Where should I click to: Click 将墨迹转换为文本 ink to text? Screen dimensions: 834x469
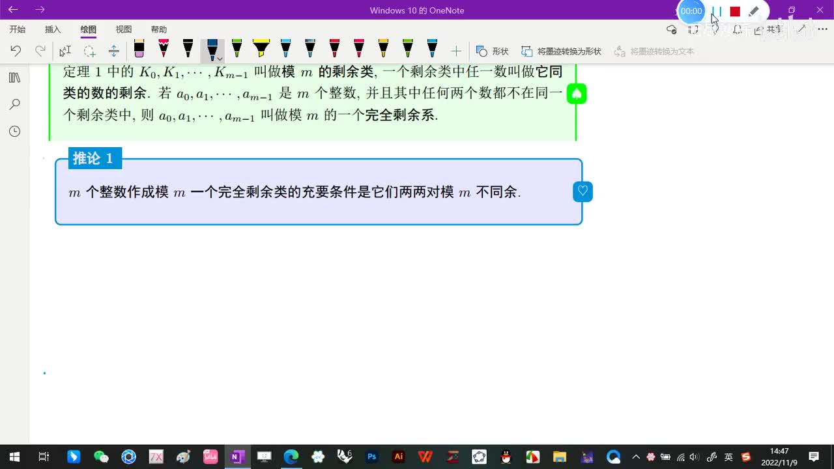coord(654,51)
